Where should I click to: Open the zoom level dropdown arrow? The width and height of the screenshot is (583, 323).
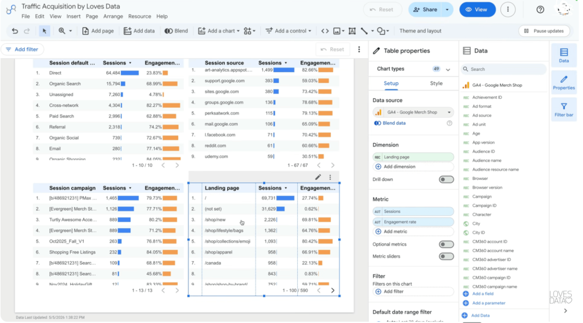(x=70, y=31)
